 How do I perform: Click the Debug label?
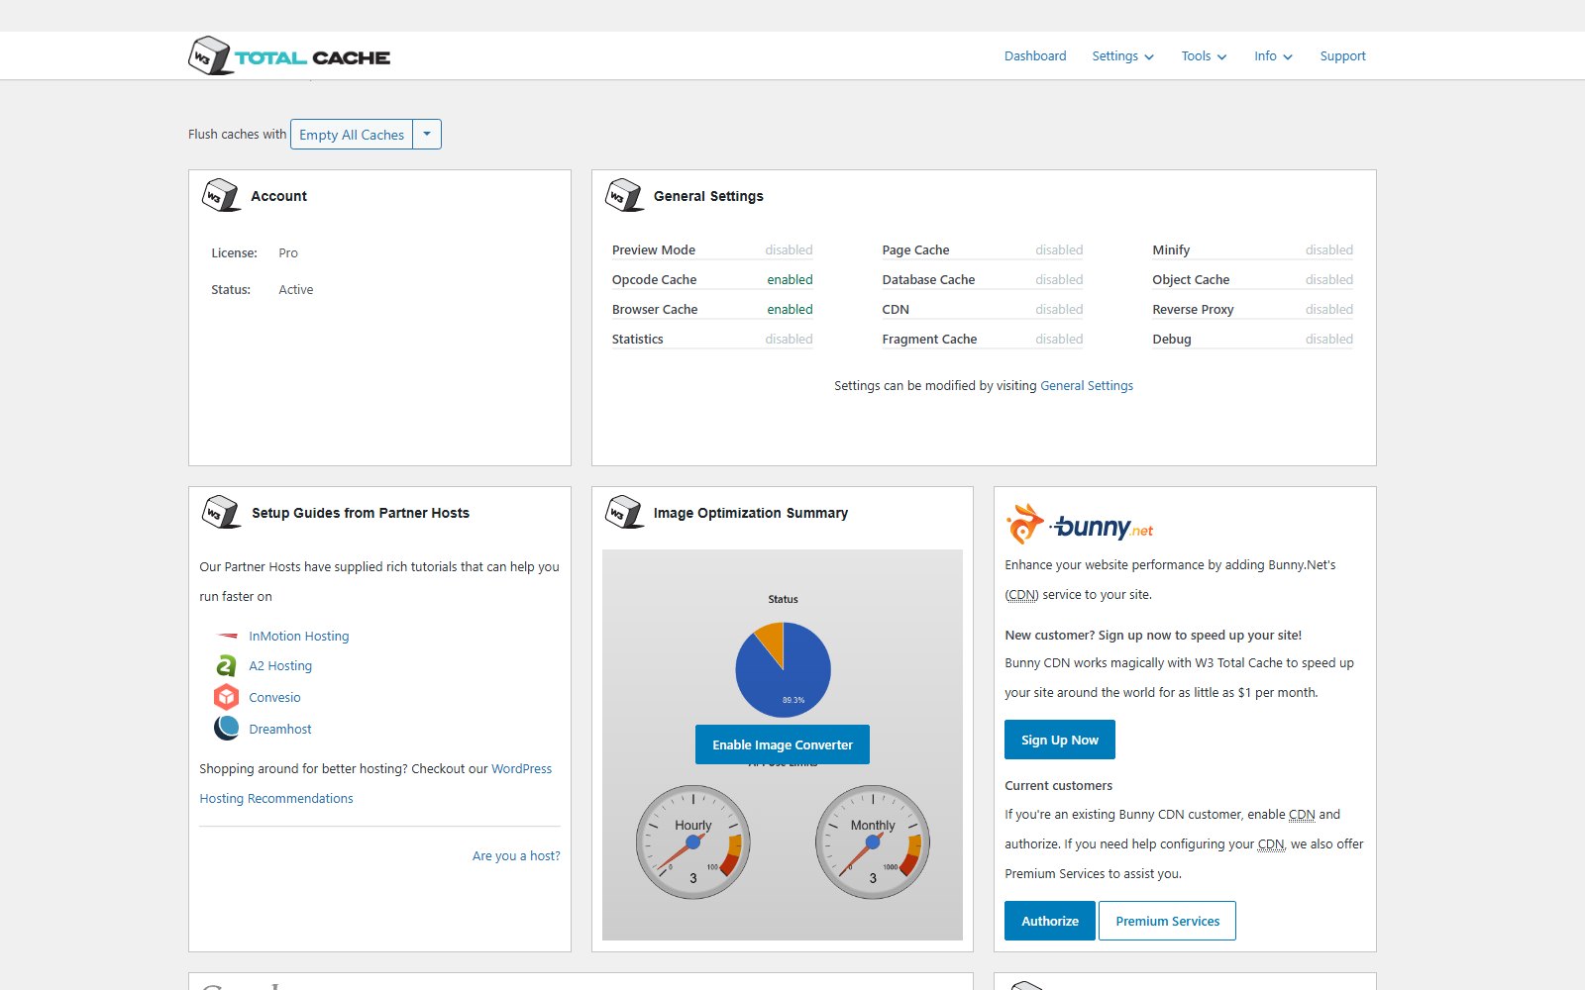tap(1172, 340)
